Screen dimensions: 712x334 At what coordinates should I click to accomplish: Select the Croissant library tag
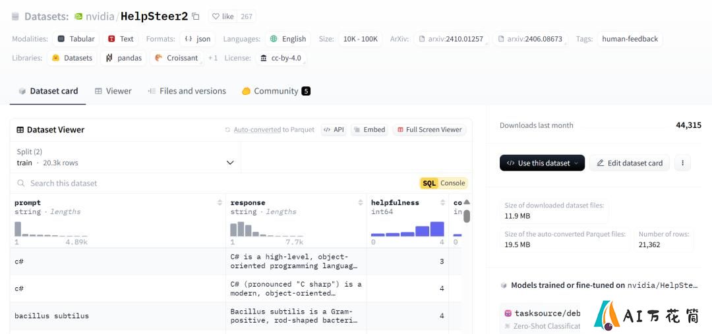tap(177, 58)
